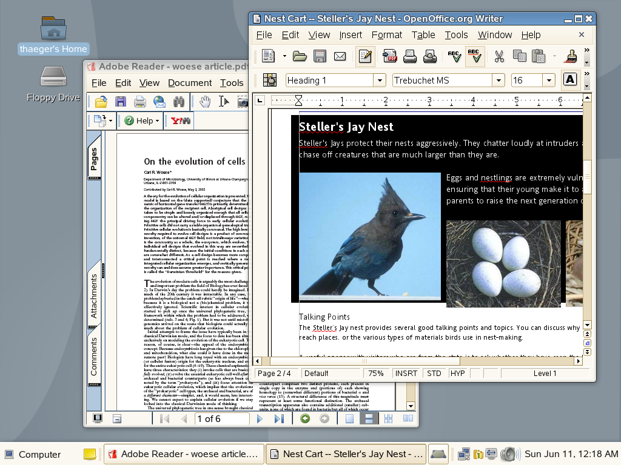Click the Copy icon in Writer

click(519, 56)
